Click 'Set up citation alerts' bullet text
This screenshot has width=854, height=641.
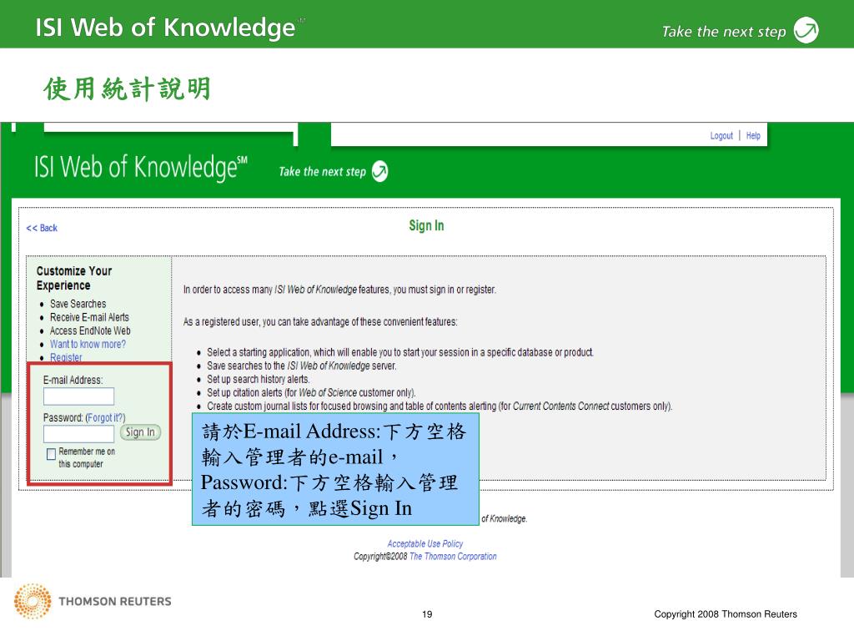(x=311, y=392)
